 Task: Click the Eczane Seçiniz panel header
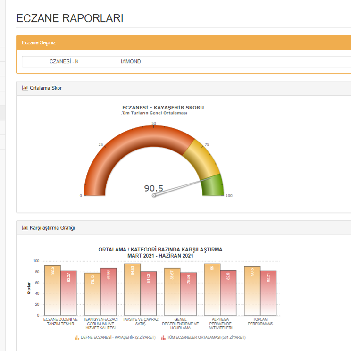point(184,43)
